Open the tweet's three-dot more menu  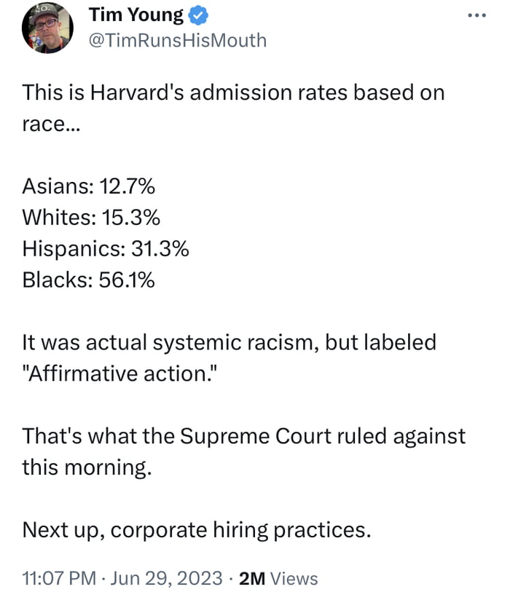[477, 15]
